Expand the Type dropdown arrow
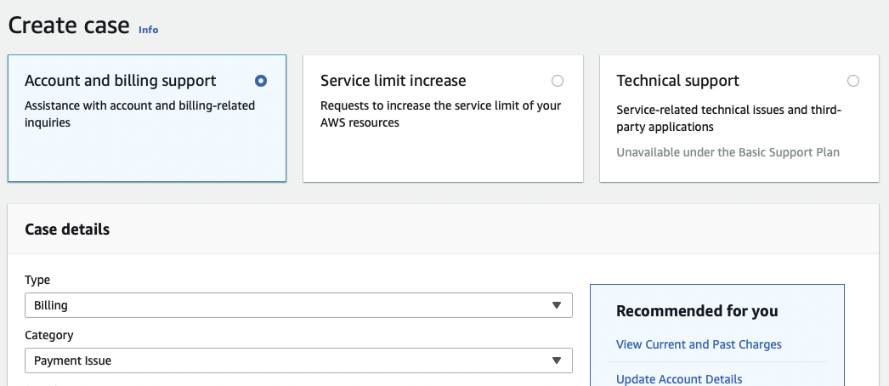889x386 pixels. coord(557,305)
